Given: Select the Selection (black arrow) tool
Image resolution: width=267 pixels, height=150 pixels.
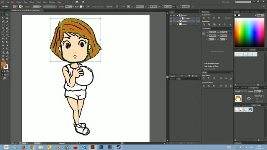Looking at the screenshot, I should coord(3,15).
